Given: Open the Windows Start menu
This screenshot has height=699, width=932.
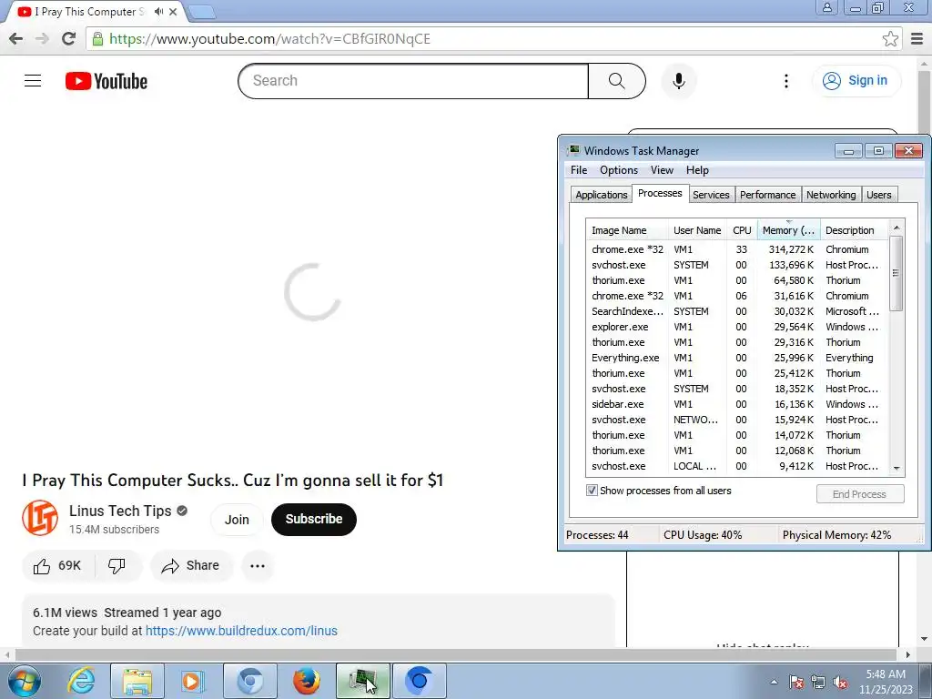Looking at the screenshot, I should point(25,681).
